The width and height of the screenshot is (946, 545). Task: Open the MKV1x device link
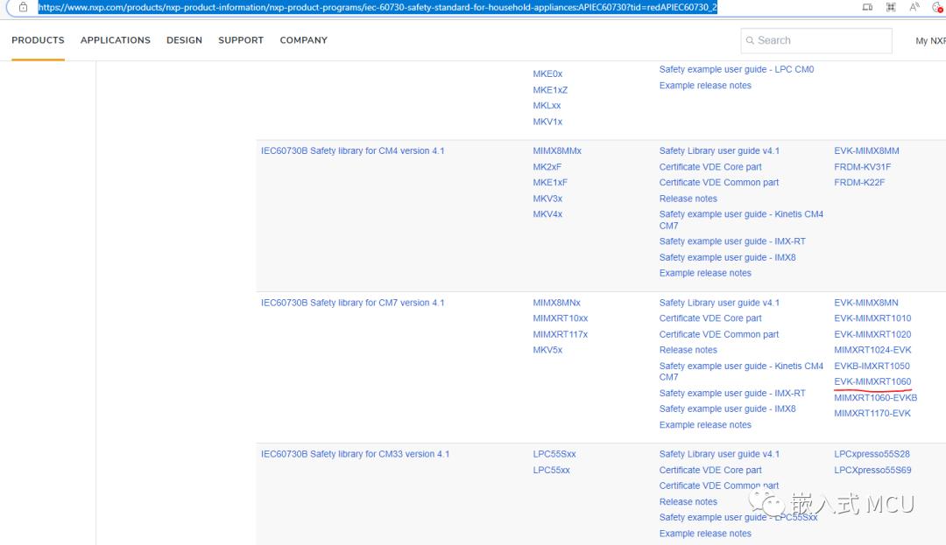coord(547,122)
